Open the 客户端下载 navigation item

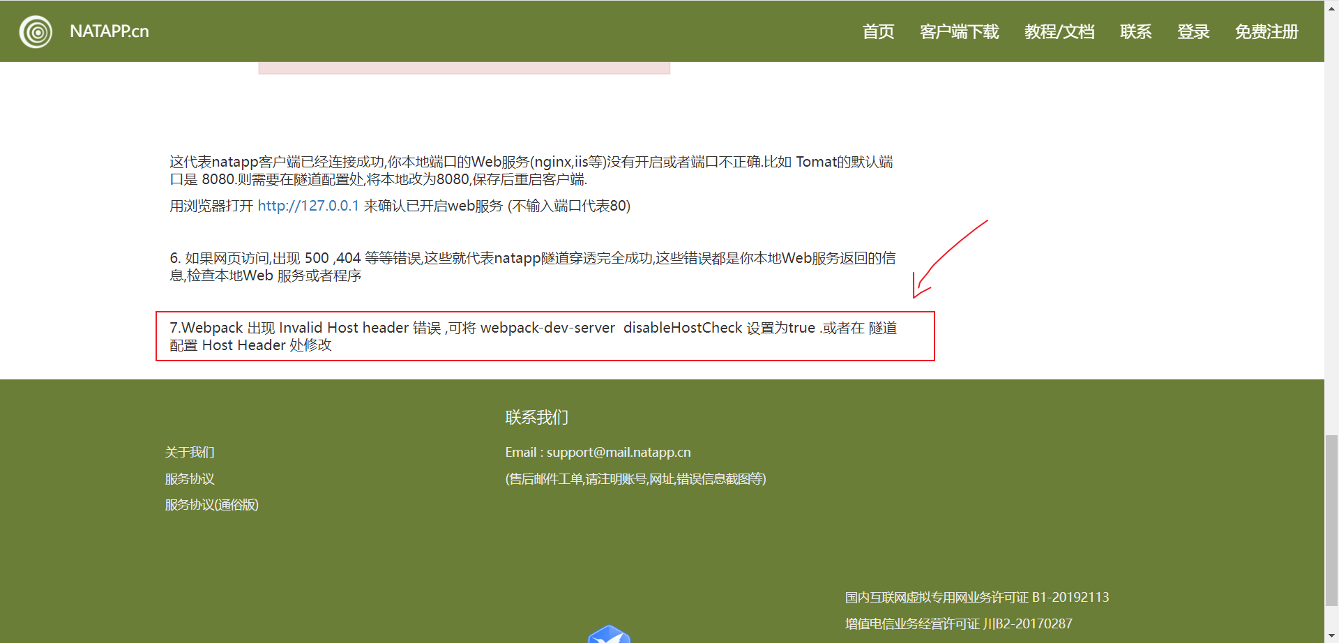(959, 31)
